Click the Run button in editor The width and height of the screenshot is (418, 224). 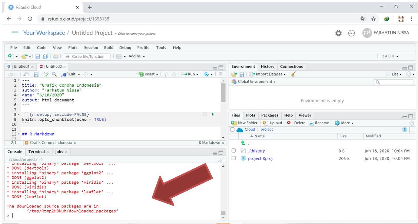tap(188, 74)
